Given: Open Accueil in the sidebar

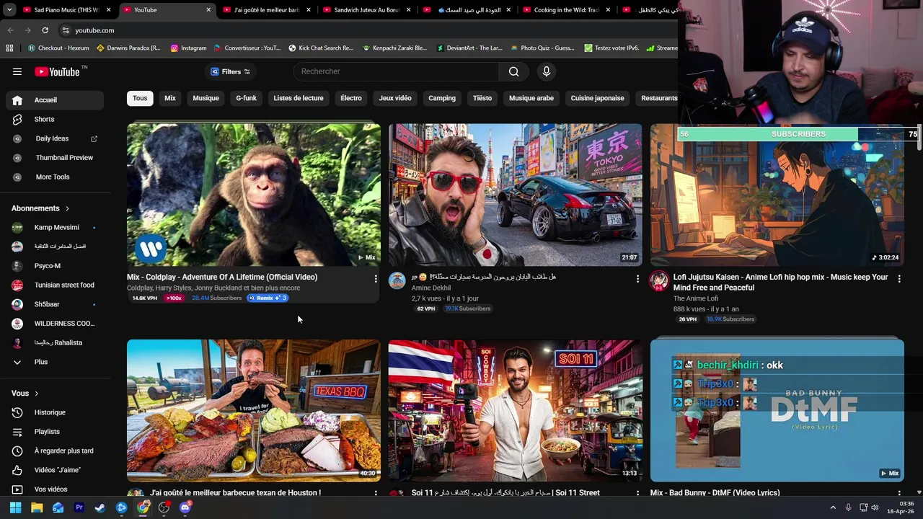Looking at the screenshot, I should tap(55, 100).
